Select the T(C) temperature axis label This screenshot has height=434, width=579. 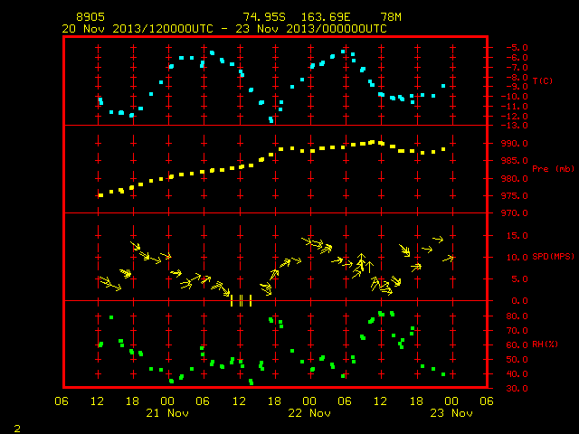(x=543, y=80)
